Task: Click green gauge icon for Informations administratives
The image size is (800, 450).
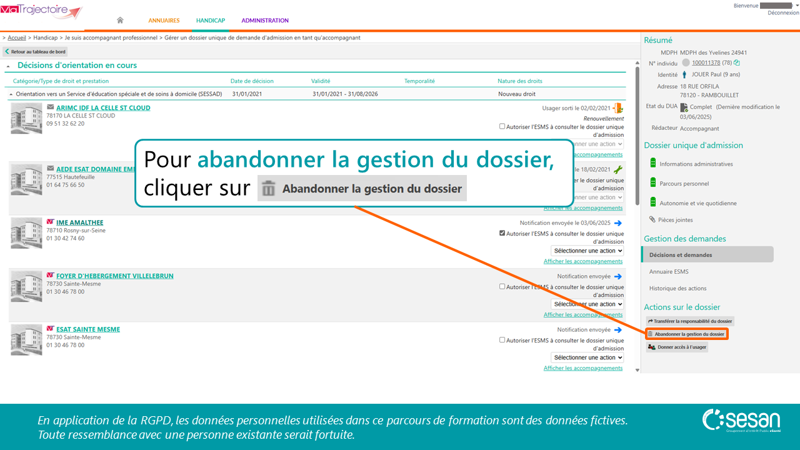Action: click(x=653, y=164)
